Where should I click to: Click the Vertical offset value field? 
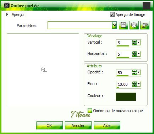[x=124, y=43]
